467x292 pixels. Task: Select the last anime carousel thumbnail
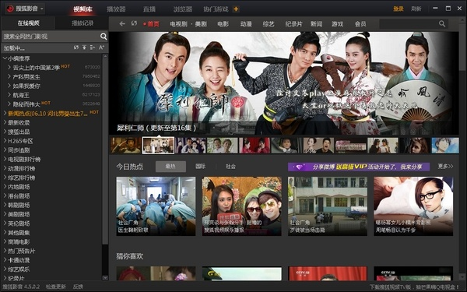(445, 146)
